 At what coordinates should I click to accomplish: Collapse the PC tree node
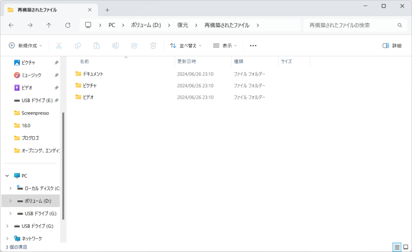7,176
